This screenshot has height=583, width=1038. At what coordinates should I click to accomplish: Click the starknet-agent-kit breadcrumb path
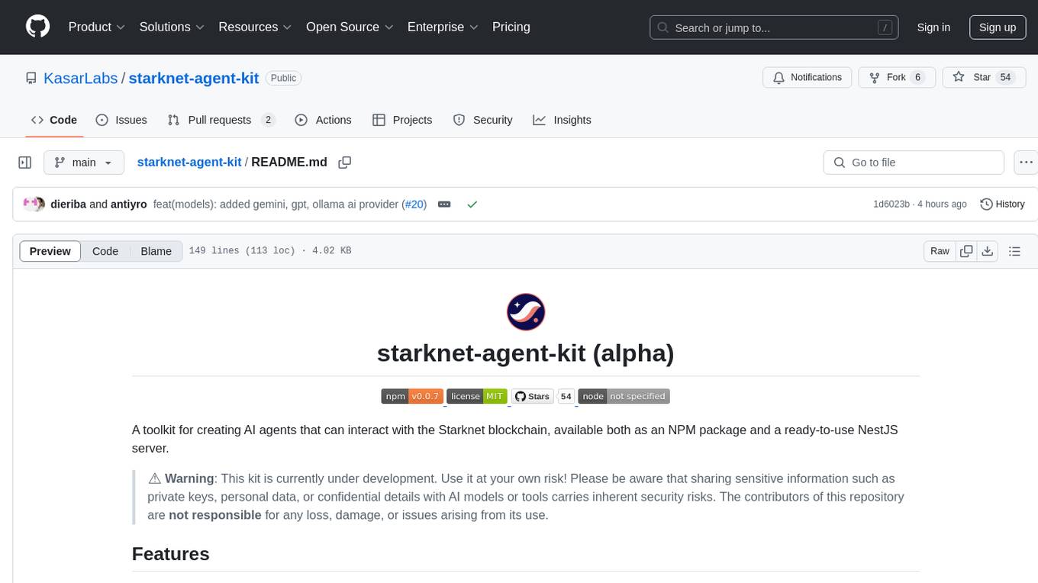point(189,162)
